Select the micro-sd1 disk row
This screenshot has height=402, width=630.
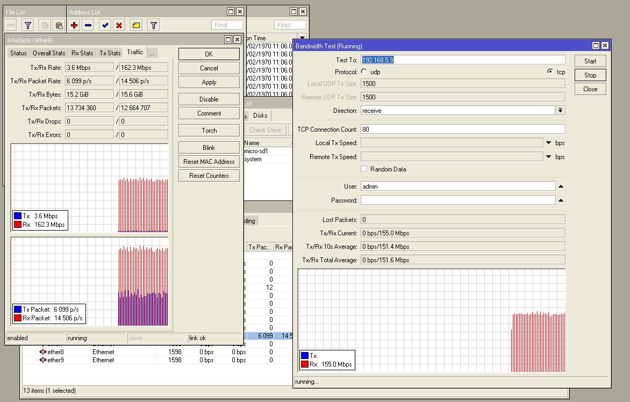[268, 151]
